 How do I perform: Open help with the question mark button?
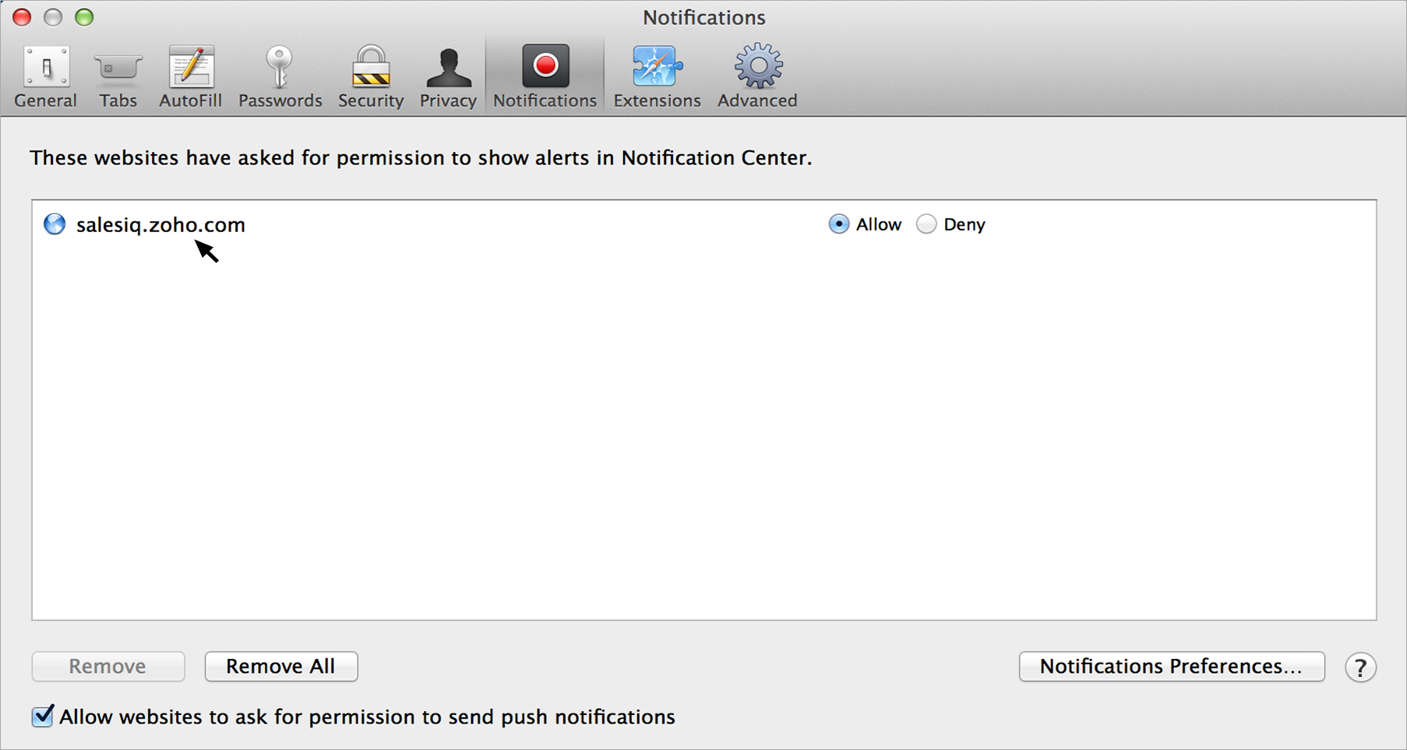point(1360,667)
